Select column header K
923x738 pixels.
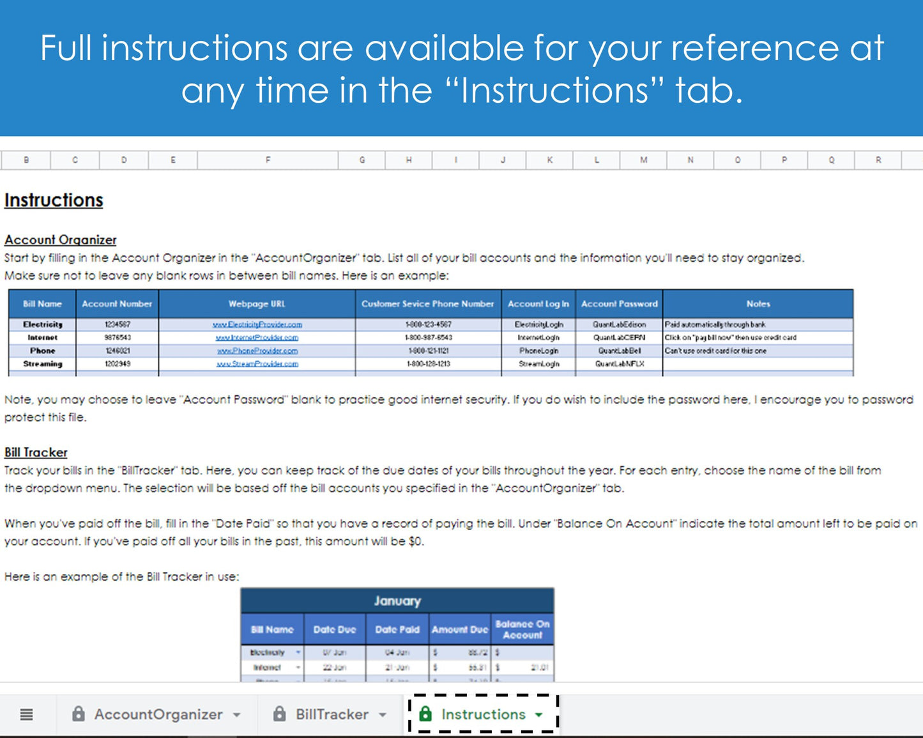[549, 160]
